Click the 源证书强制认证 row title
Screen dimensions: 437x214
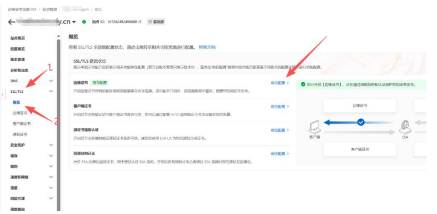(86, 130)
